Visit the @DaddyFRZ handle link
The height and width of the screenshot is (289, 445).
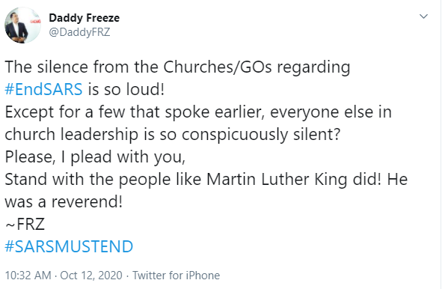(x=79, y=32)
